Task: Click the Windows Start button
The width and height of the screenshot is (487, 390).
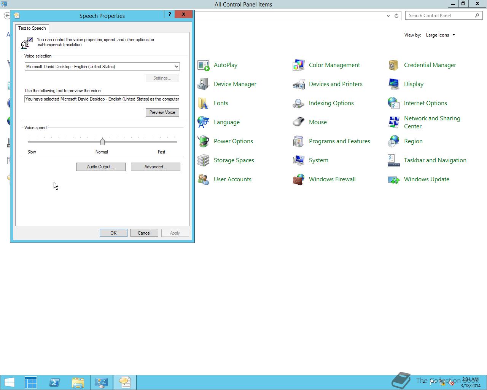Action: coord(10,382)
